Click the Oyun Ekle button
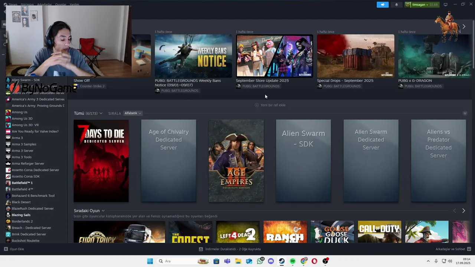 click(x=14, y=249)
